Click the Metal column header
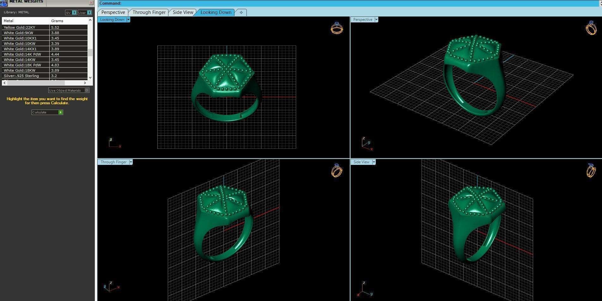 point(26,21)
